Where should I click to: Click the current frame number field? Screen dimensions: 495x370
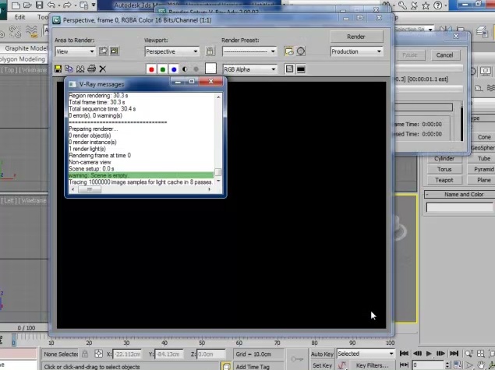pyautogui.click(x=428, y=365)
